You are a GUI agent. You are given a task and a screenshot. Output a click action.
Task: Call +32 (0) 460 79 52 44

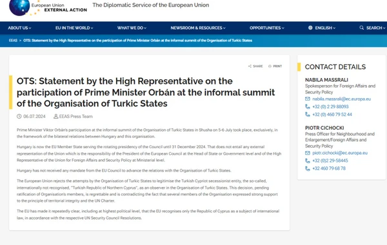[332, 115]
